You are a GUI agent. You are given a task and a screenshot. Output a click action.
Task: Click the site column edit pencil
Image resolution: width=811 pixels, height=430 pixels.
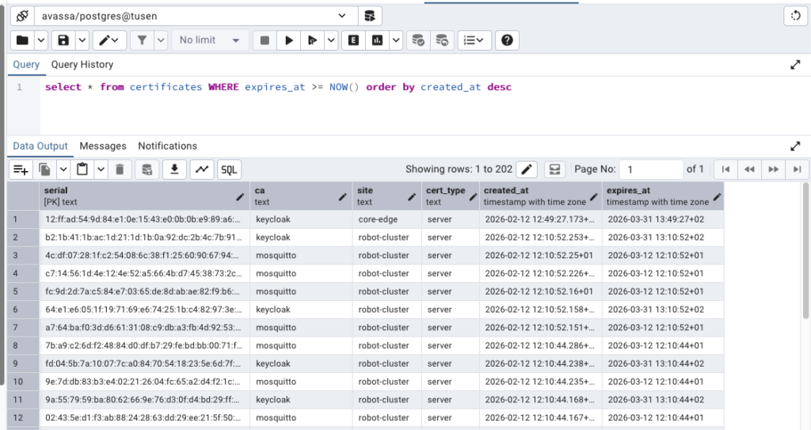point(412,196)
